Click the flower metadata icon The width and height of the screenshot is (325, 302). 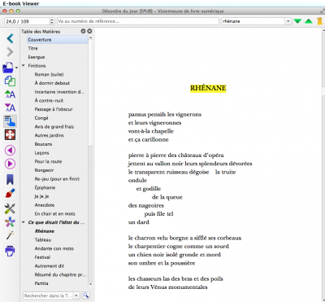(10, 222)
